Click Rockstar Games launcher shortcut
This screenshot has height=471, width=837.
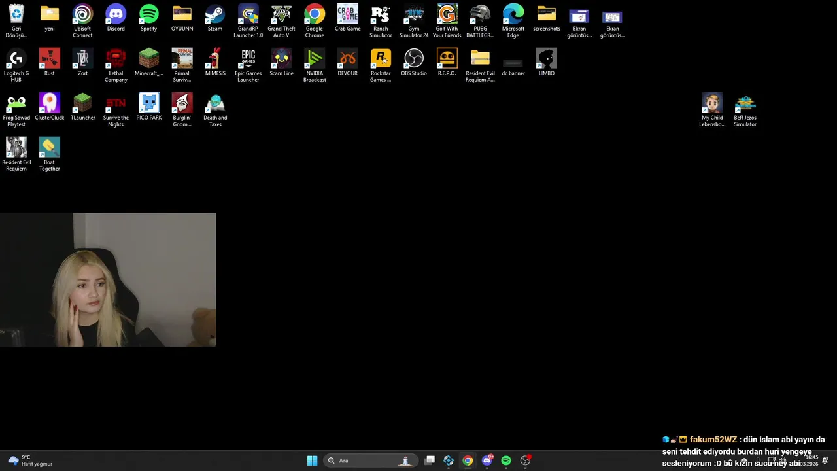381,65
